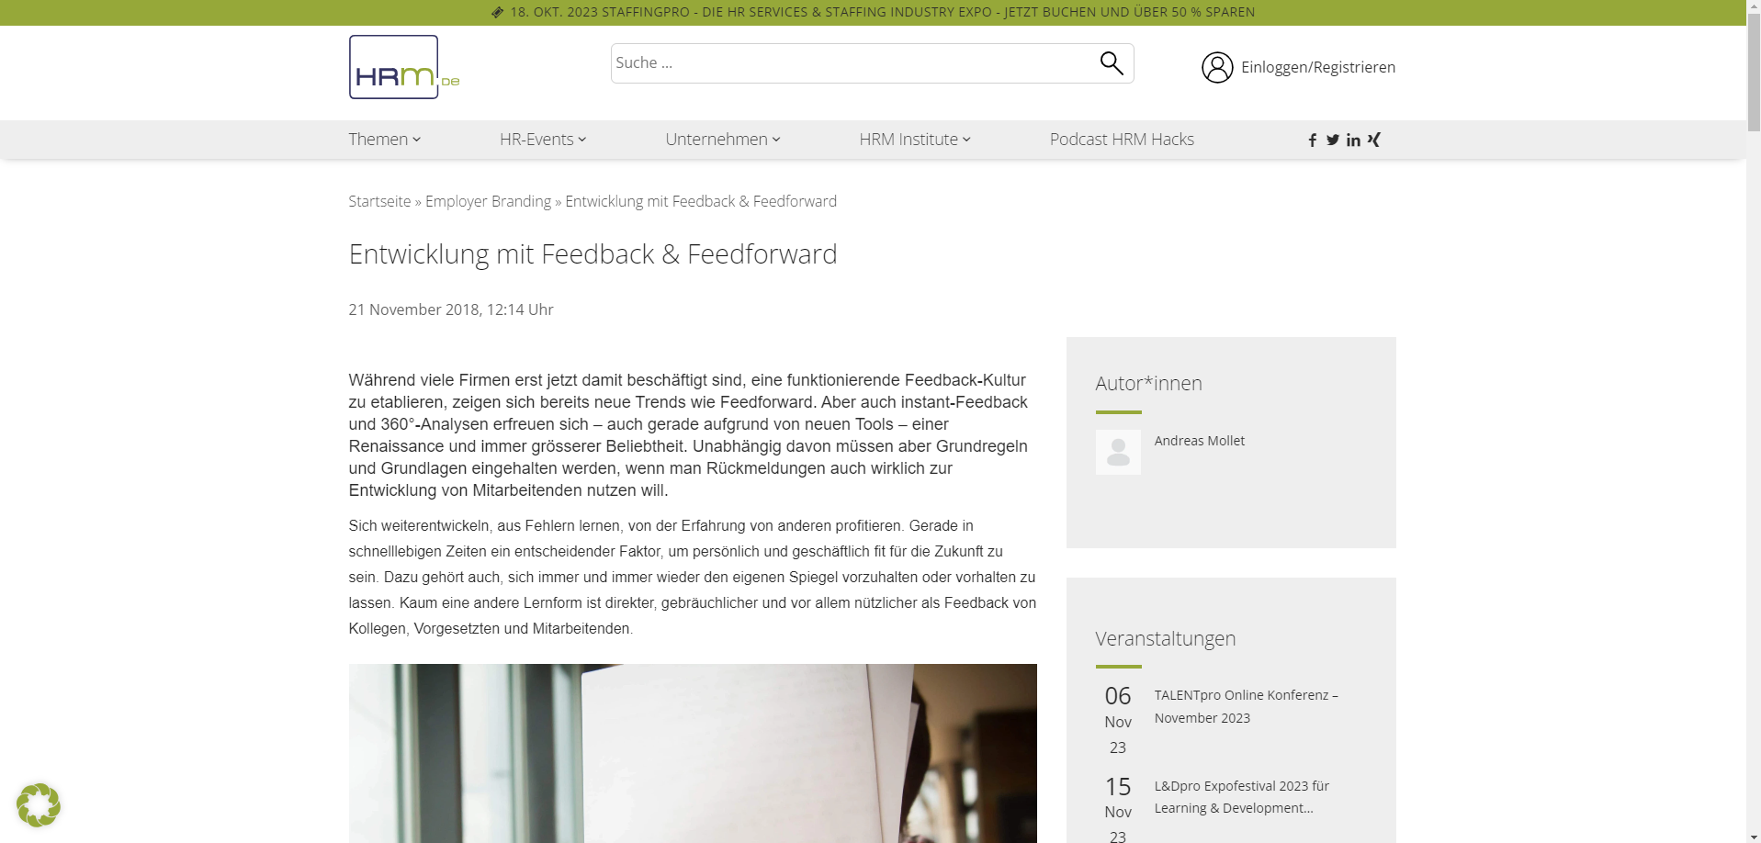Open Andreas Mollet author avatar thumbnail
Screen dimensions: 1761x843
coord(1118,452)
